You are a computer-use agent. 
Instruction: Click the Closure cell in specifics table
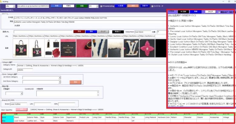click(203, 117)
